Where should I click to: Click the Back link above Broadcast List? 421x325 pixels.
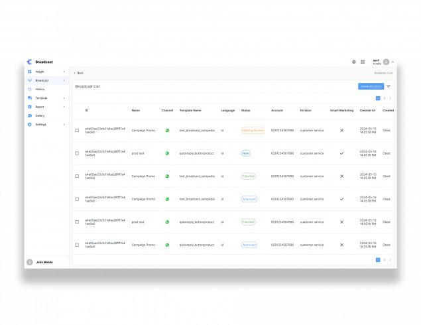[79, 73]
